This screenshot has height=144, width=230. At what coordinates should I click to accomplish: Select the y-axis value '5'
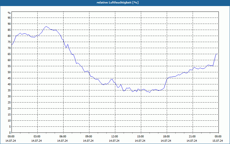click(10, 127)
